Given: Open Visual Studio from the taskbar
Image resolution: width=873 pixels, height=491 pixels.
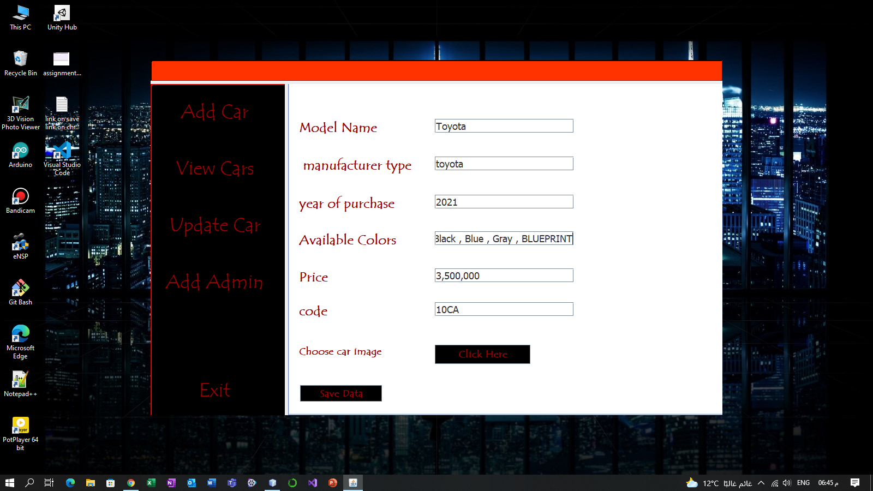Looking at the screenshot, I should pyautogui.click(x=313, y=483).
